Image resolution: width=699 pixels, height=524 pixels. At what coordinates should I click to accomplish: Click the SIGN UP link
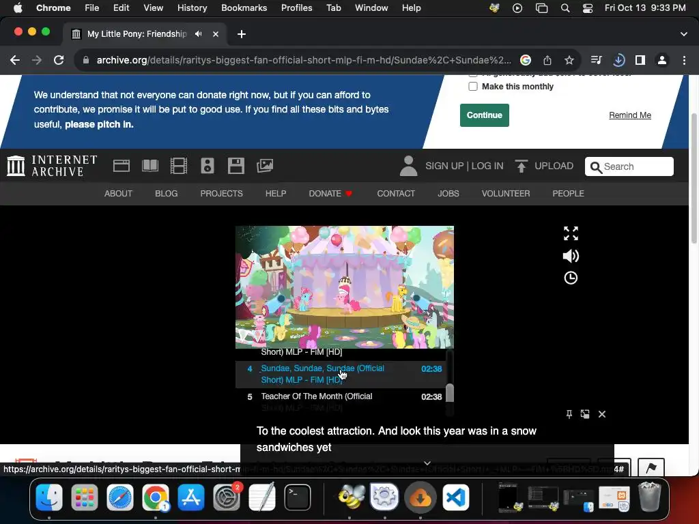tap(444, 166)
